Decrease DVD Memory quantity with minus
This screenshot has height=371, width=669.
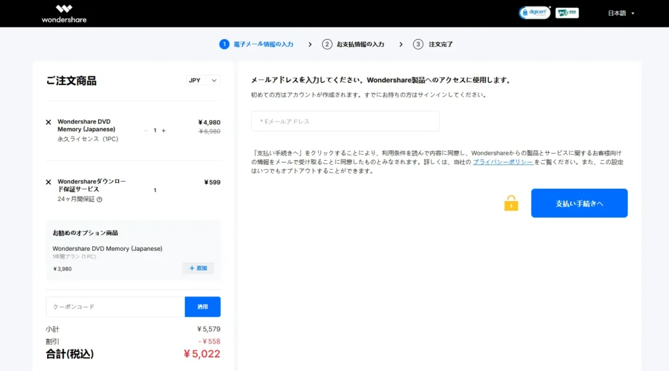[x=146, y=131]
